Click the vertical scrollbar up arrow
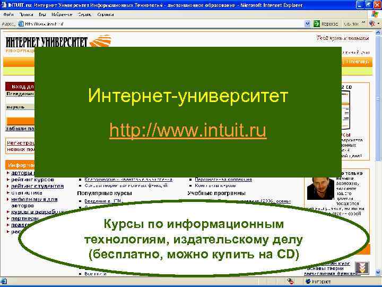This screenshot has width=382, height=287. coord(378,32)
